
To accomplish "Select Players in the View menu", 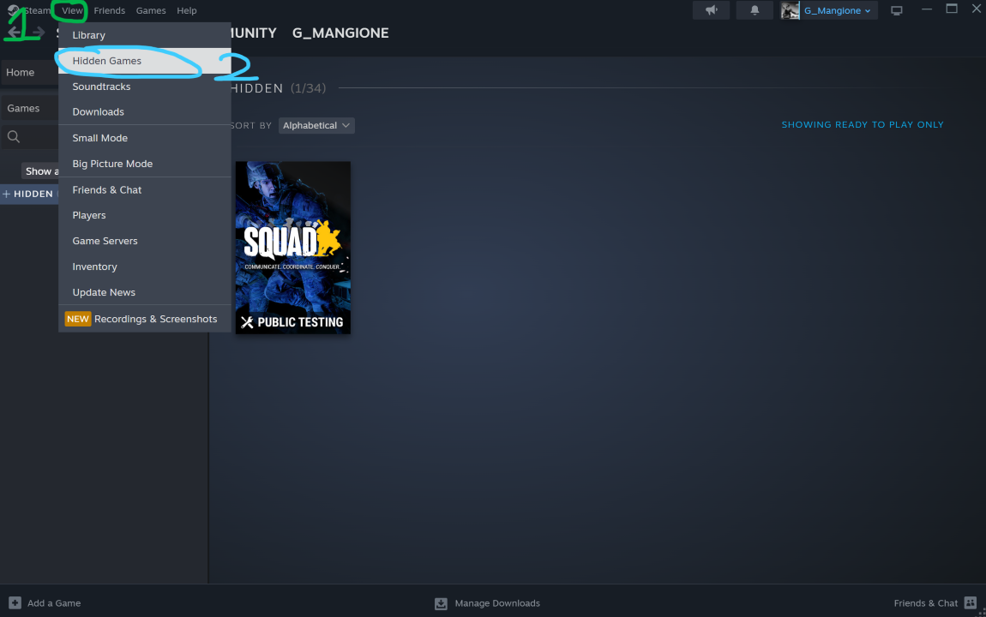I will (145, 215).
